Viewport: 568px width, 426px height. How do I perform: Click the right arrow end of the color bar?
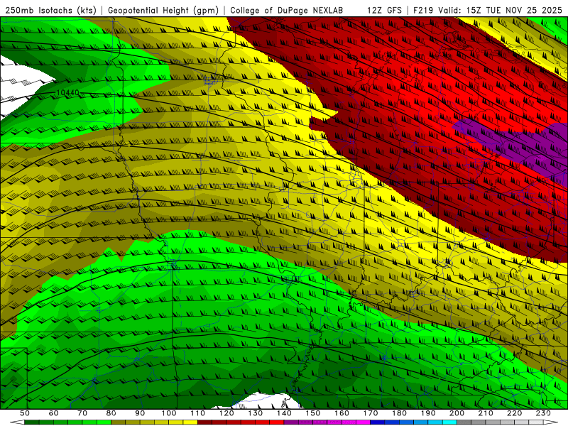pos(551,422)
